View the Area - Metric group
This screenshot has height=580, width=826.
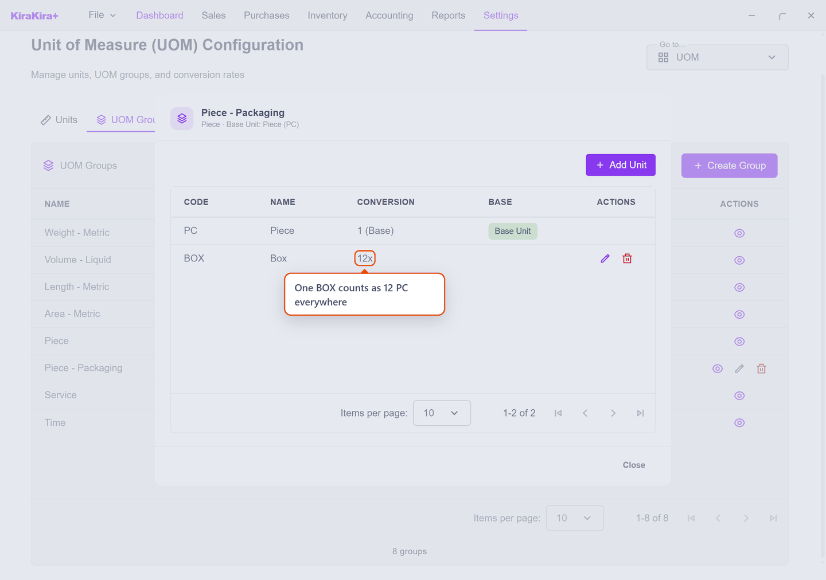(x=739, y=314)
